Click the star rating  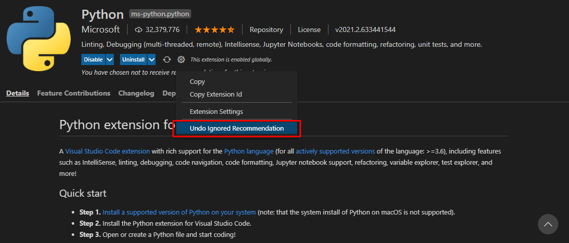click(x=215, y=30)
